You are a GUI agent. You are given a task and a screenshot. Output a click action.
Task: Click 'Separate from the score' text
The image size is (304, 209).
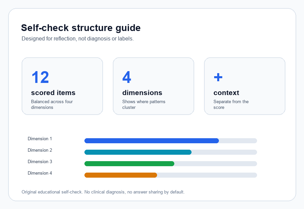(x=231, y=104)
